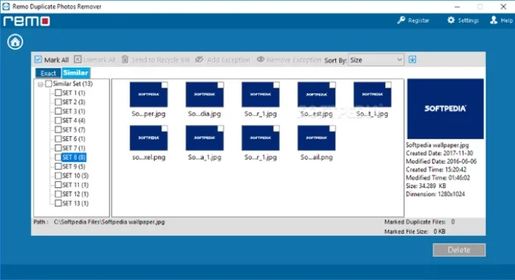Click the Send to Recycle Bin trash icon

(x=125, y=59)
